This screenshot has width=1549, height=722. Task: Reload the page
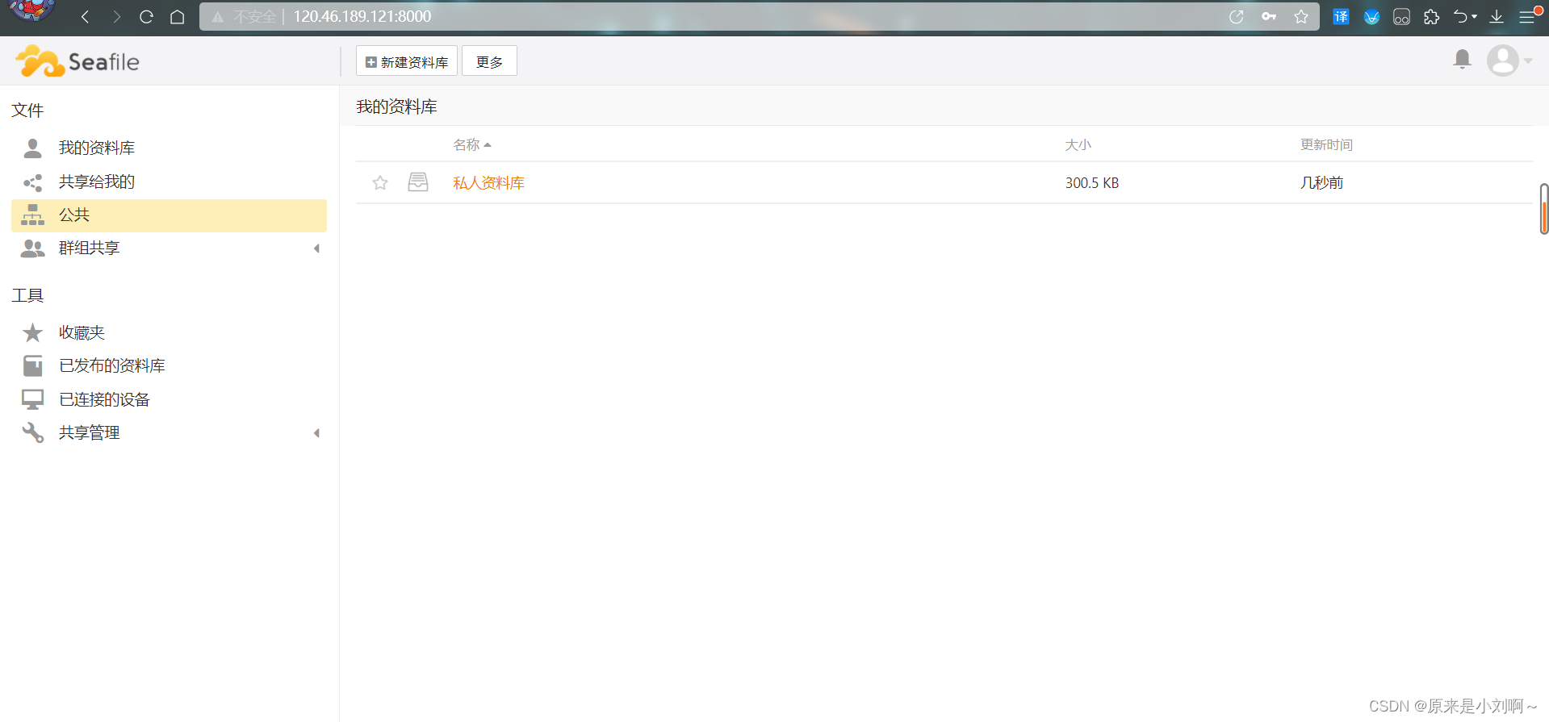(146, 16)
